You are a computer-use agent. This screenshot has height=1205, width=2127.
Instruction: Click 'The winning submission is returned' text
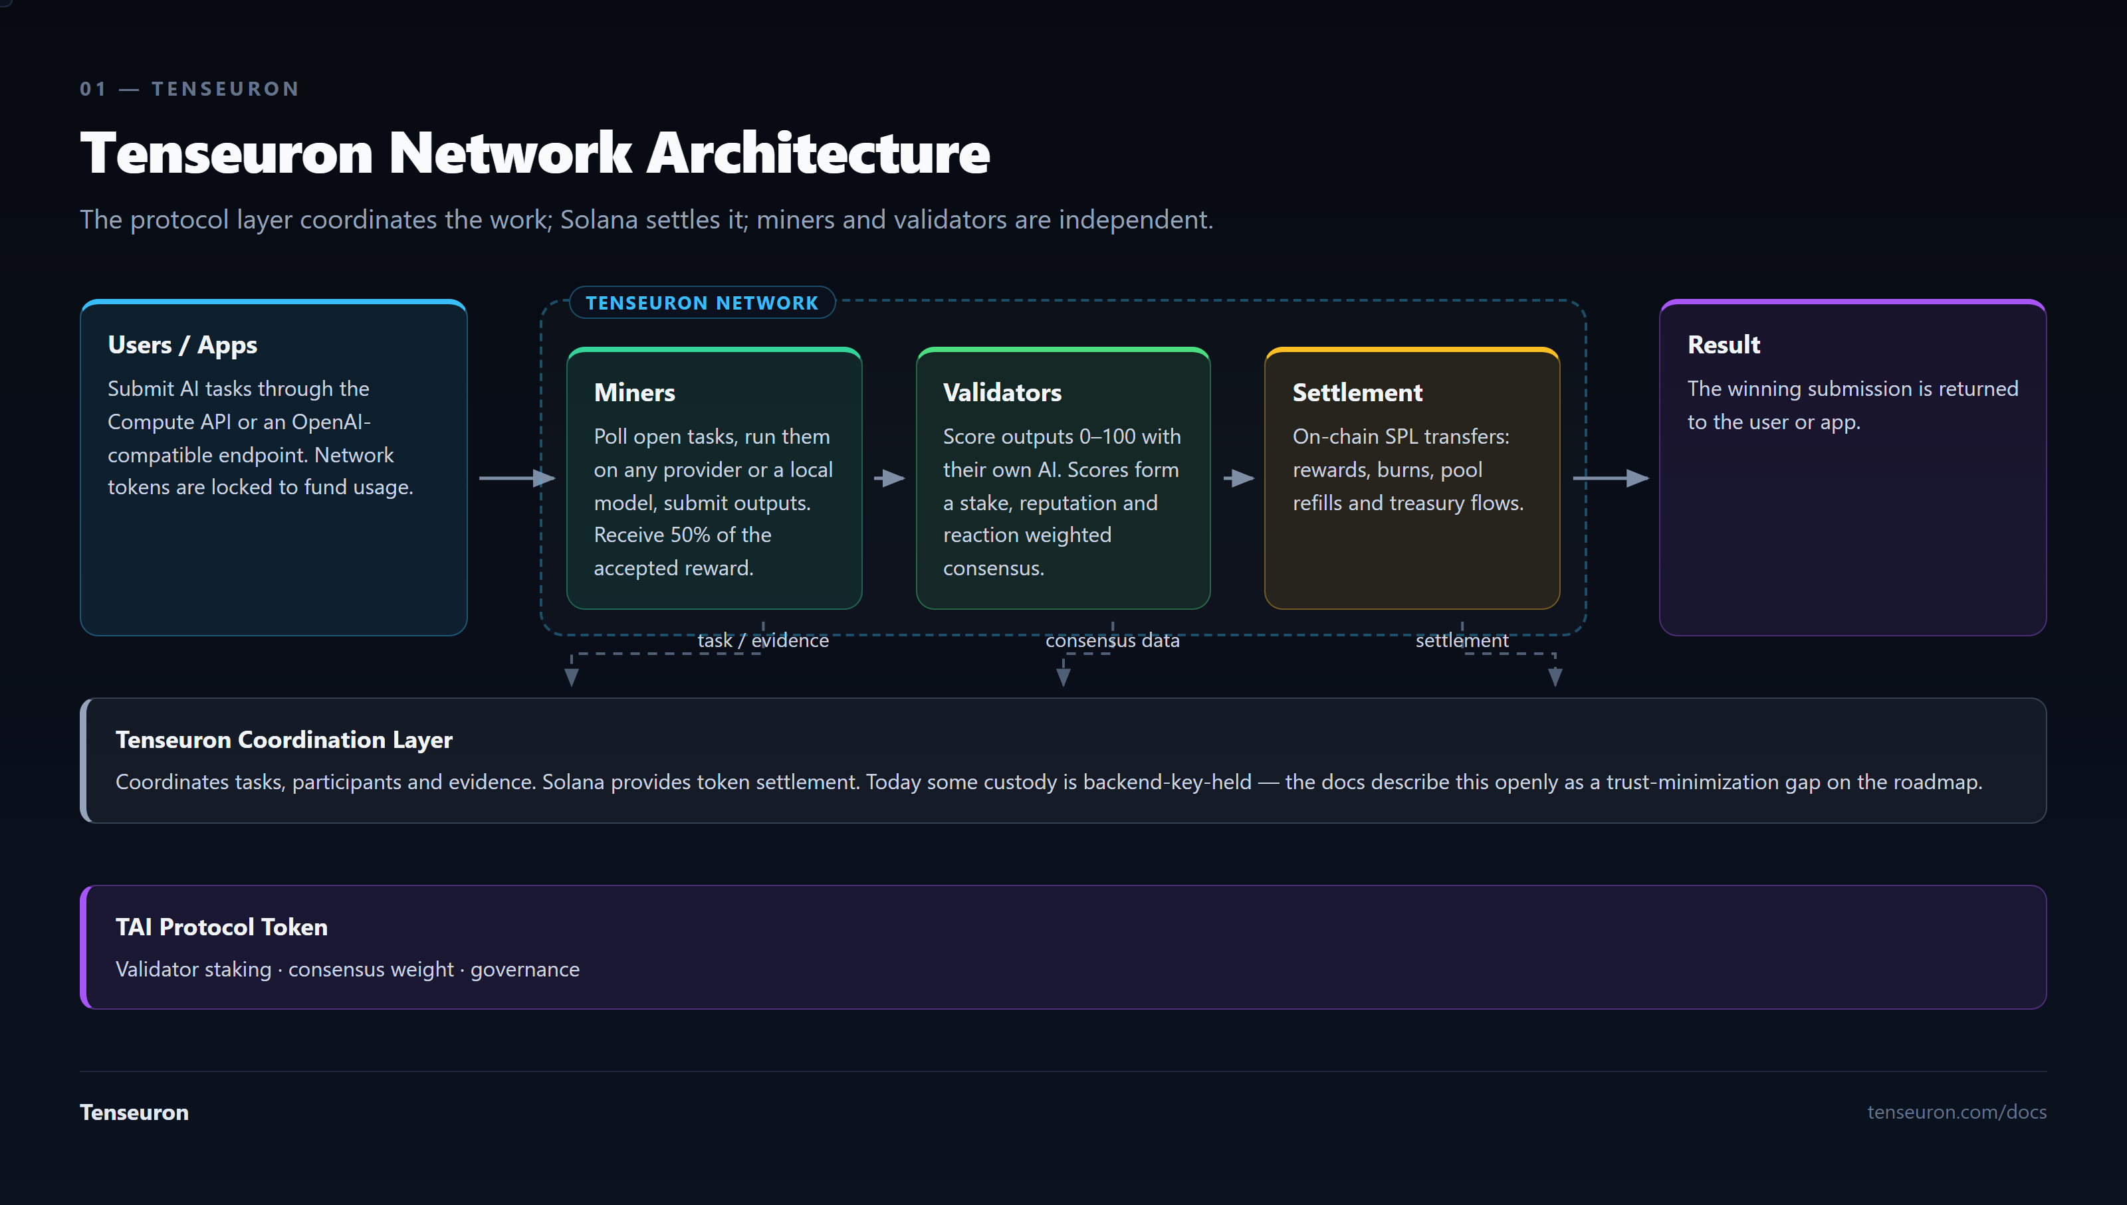(1853, 388)
